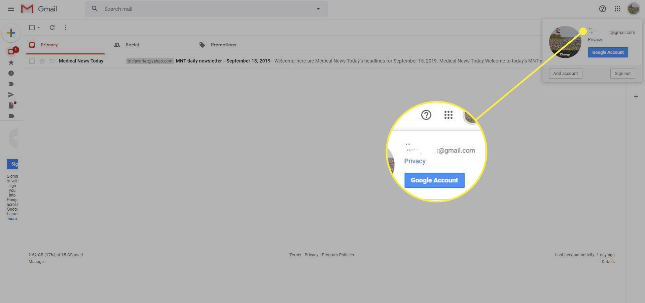The height and width of the screenshot is (303, 645).
Task: Open the Terms link in footer
Action: pos(295,255)
